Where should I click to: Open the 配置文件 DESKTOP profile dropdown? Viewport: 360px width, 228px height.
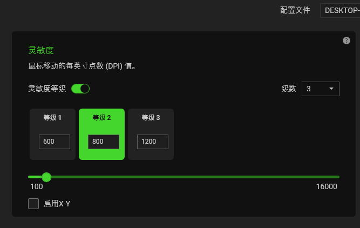tap(340, 10)
